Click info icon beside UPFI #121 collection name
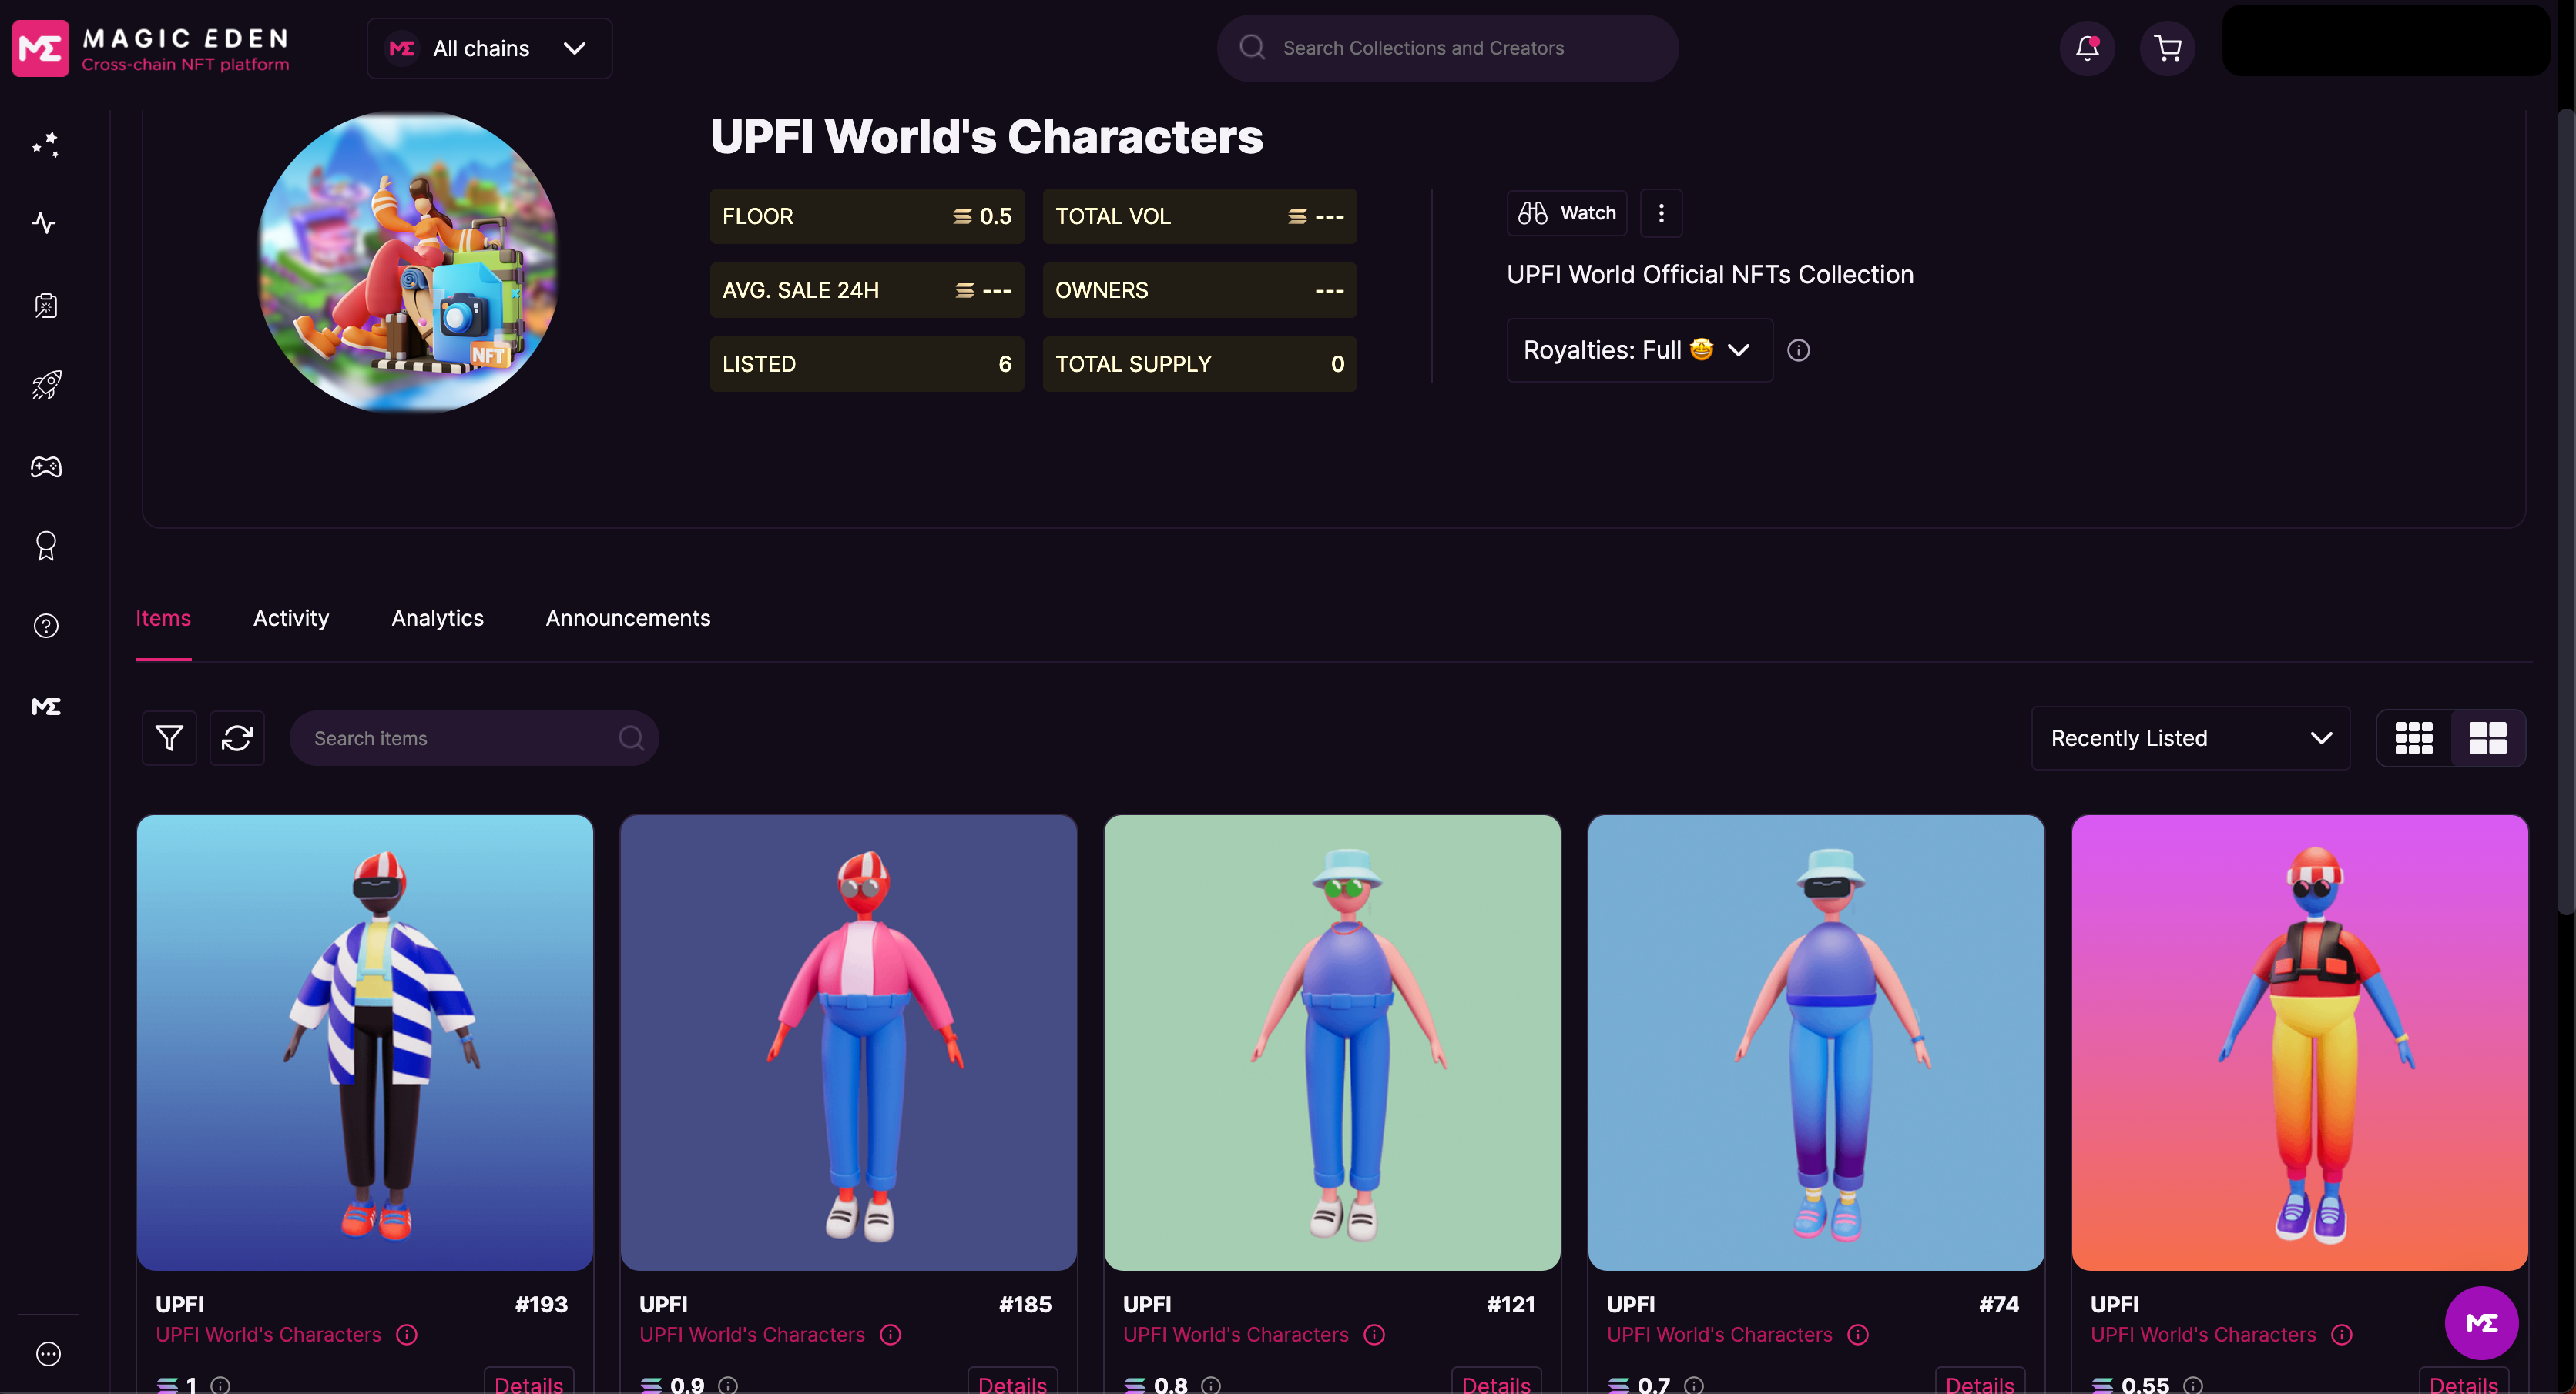 (x=1375, y=1335)
